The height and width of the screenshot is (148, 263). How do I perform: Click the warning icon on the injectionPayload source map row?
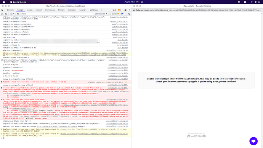point(2,134)
